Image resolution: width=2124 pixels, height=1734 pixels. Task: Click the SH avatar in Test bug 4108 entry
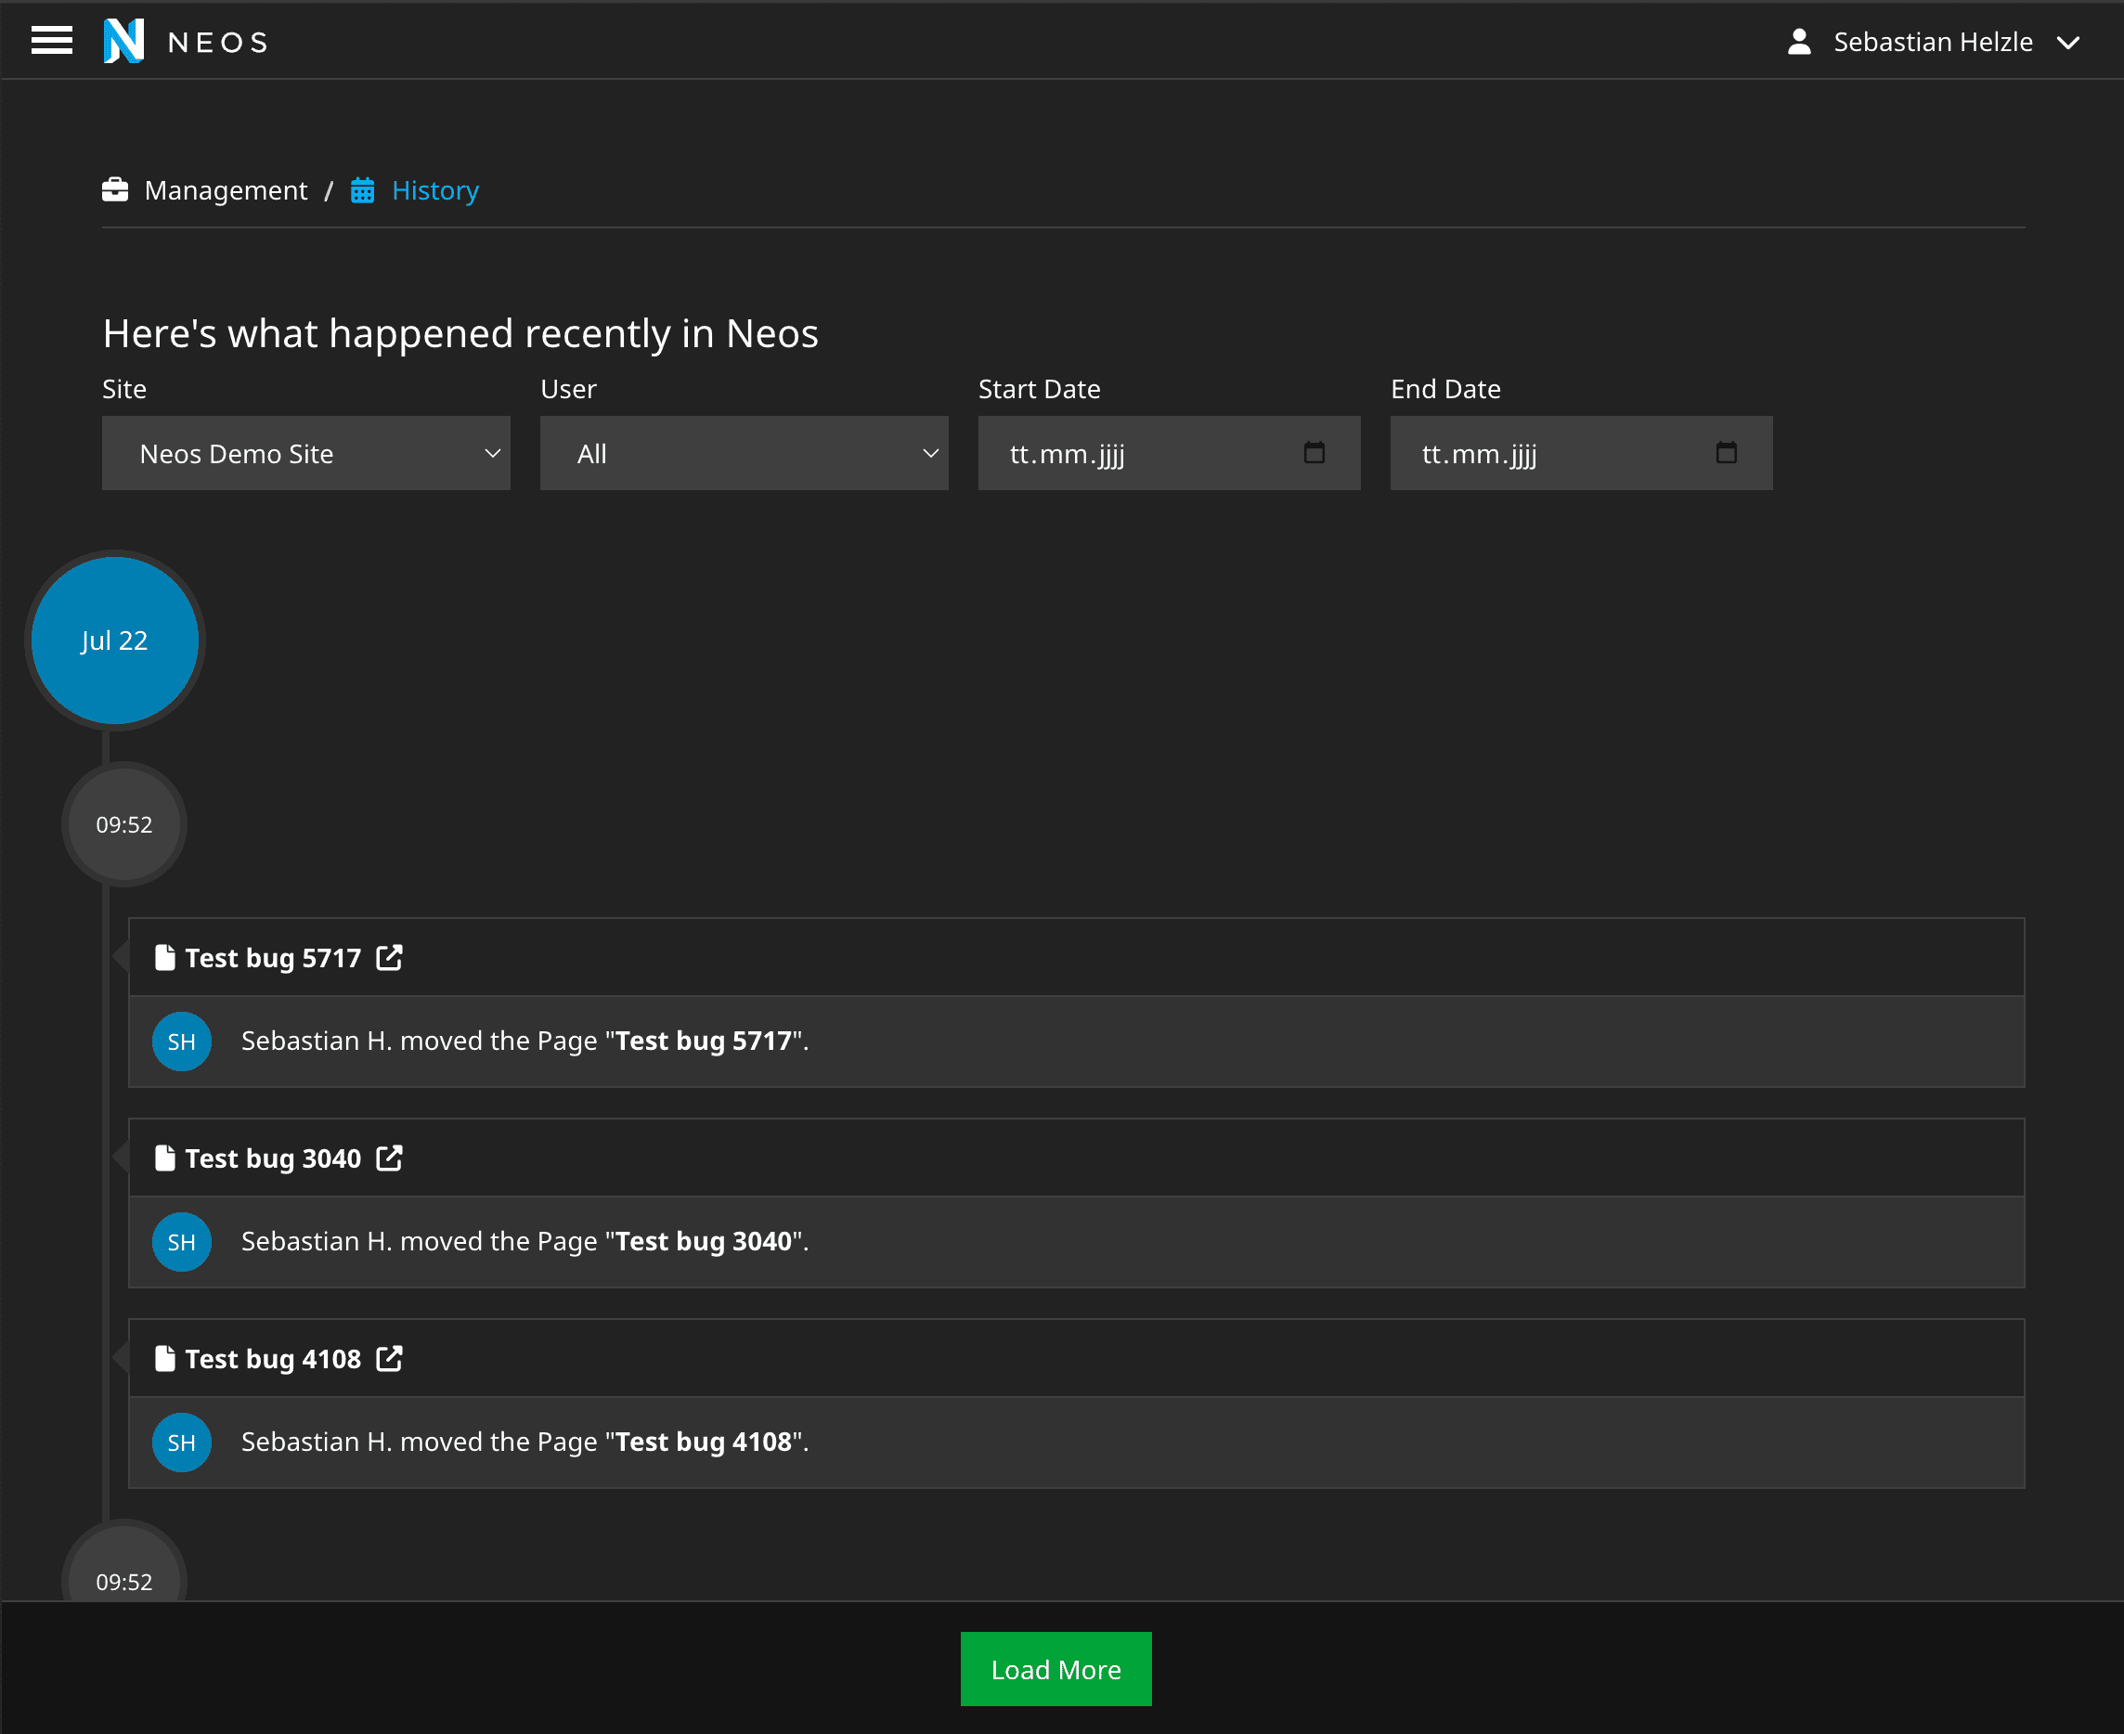click(182, 1443)
